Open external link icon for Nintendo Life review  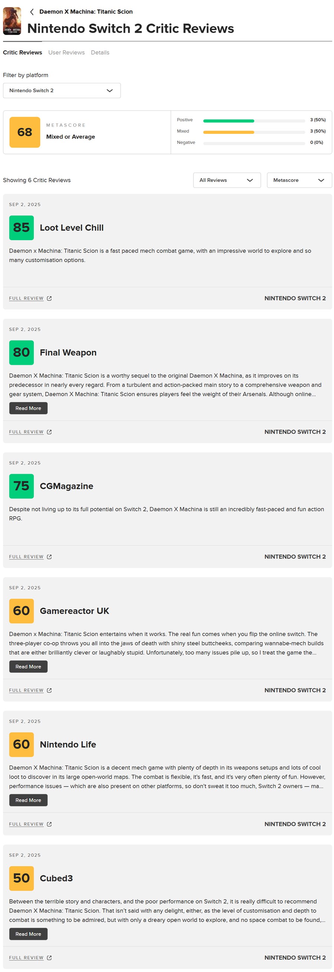(49, 824)
